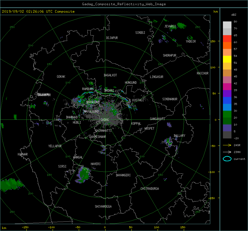
Task: Click the BIJAPUR city label
Action: (112, 38)
